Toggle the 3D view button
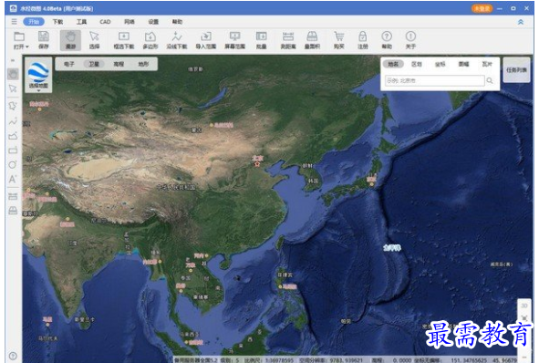This screenshot has width=539, height=363. tap(523, 306)
